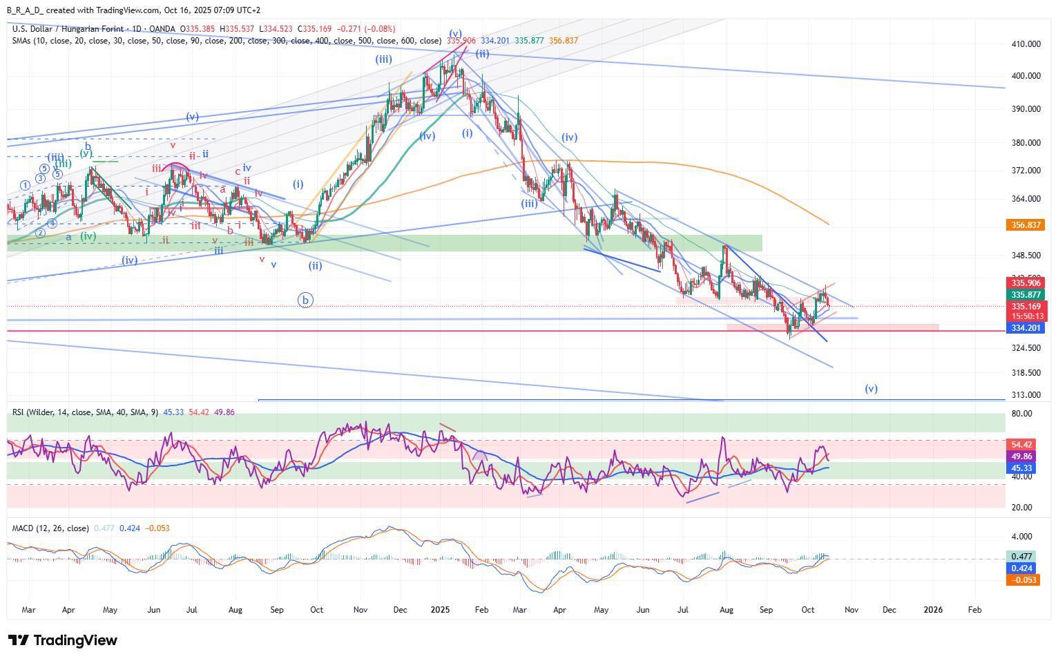Viewport: 1058px width, 661px height.
Task: Click the 2026 label on time axis
Action: click(933, 610)
